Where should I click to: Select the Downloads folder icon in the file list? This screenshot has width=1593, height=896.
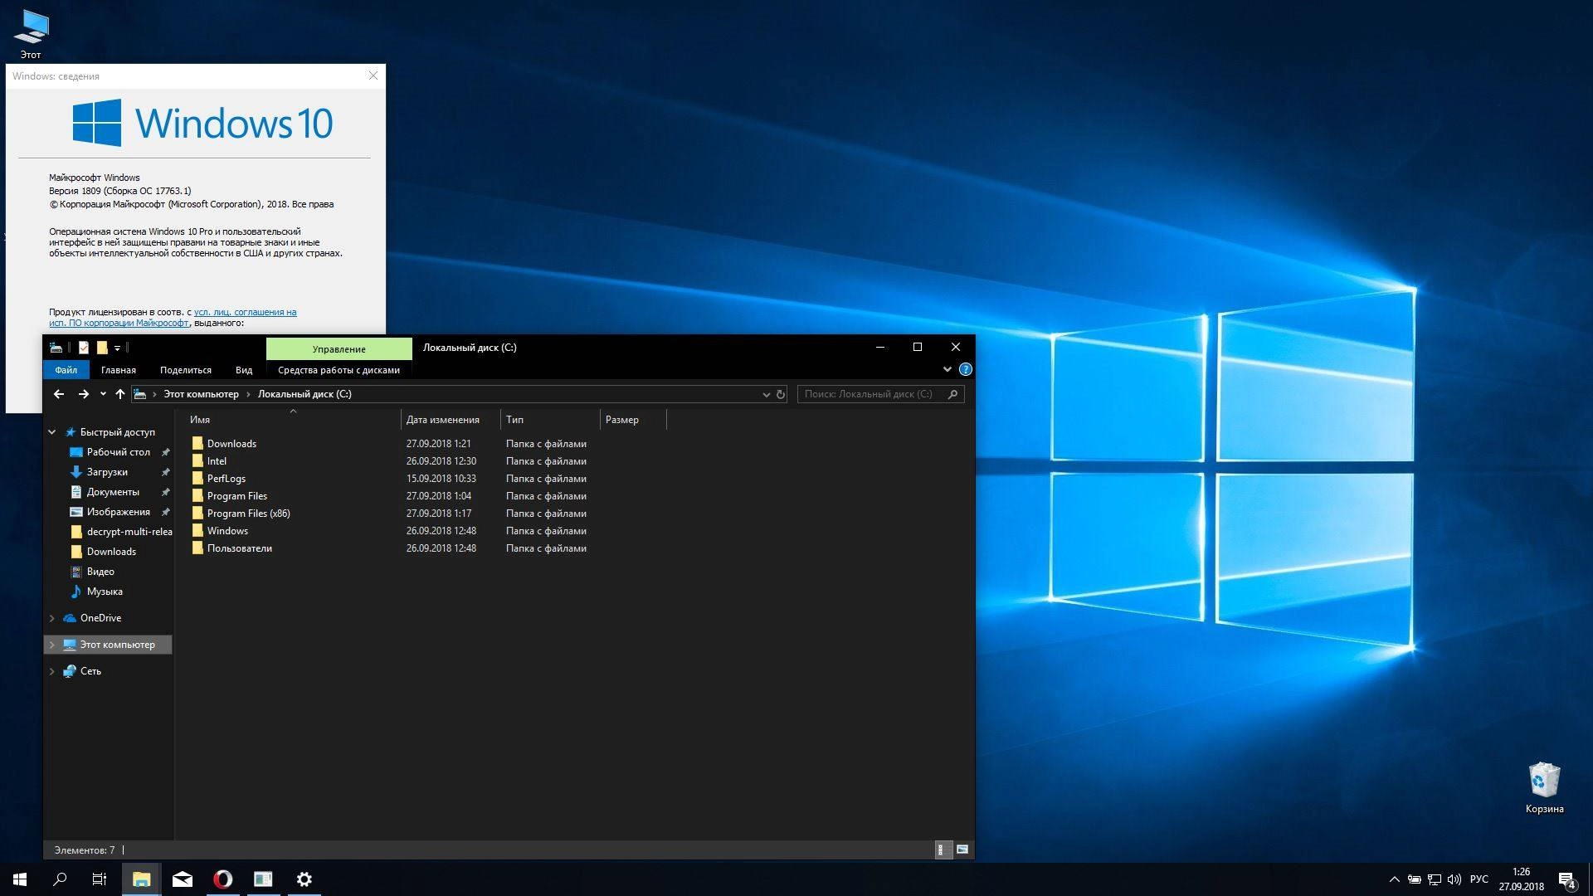tap(197, 444)
